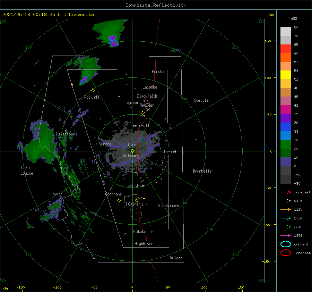The image size is (312, 292).
Task: Click the light gray 80–70 dBZ swatch
Action: pos(286,32)
